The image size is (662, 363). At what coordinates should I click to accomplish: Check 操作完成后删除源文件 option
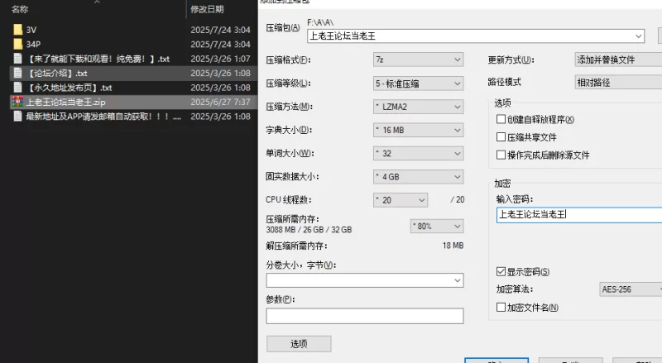coord(501,155)
